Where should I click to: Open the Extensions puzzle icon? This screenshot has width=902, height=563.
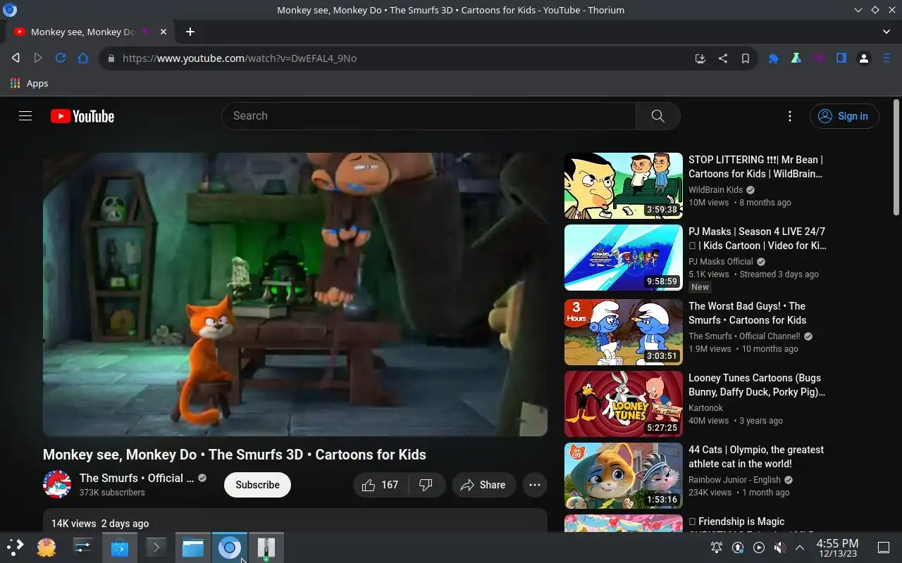coord(774,58)
